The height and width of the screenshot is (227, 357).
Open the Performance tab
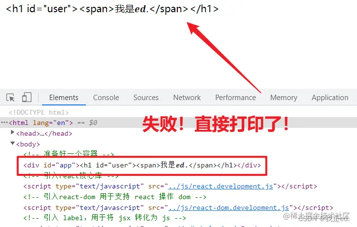pyautogui.click(x=236, y=98)
